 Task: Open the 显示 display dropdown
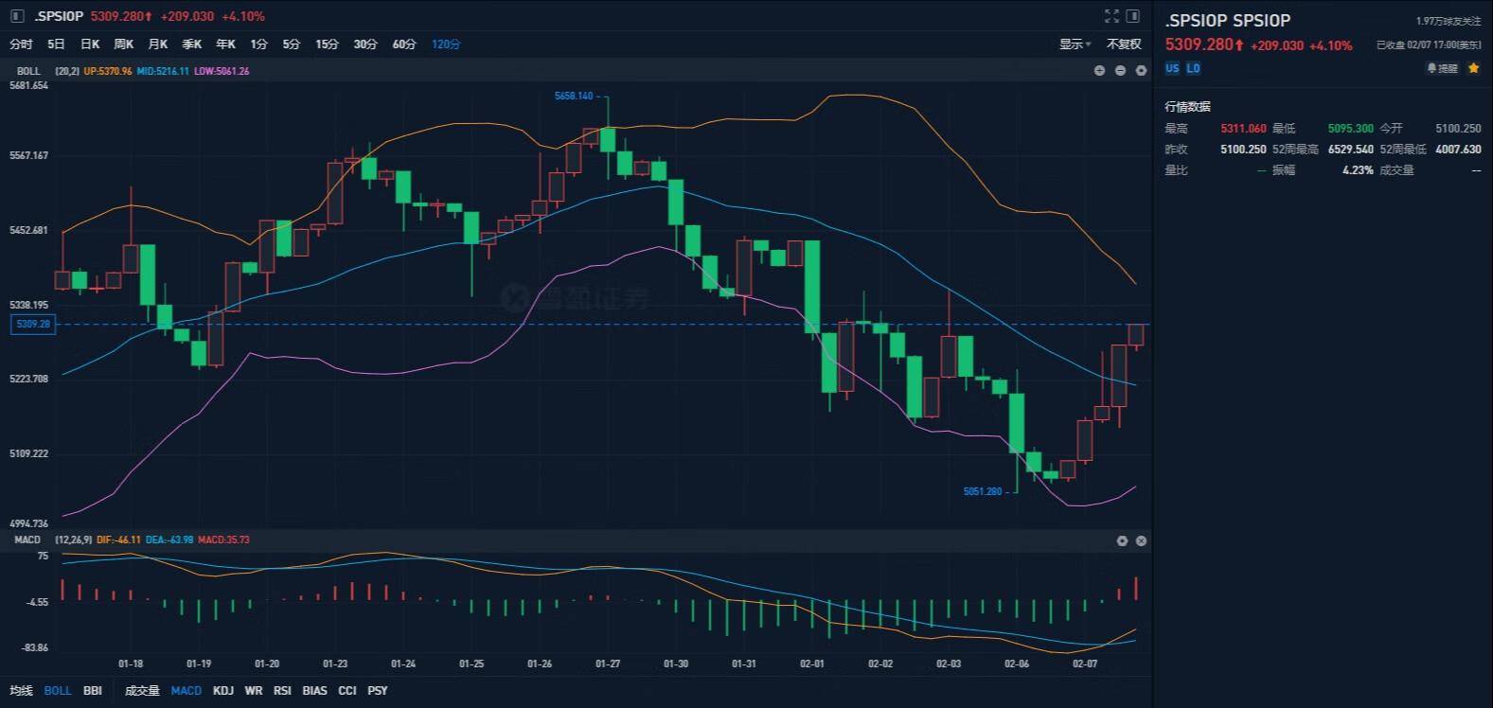[1075, 44]
